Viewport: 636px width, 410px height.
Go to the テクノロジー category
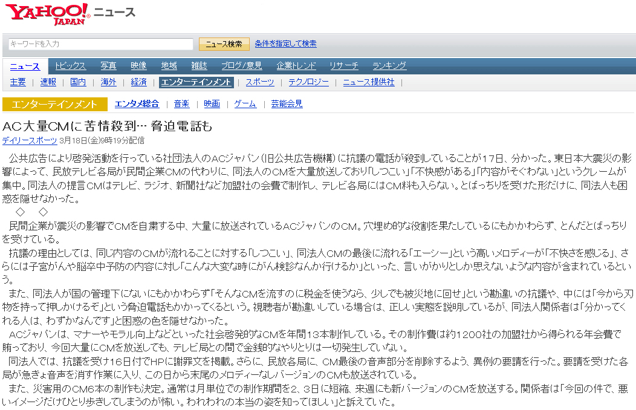click(x=308, y=82)
